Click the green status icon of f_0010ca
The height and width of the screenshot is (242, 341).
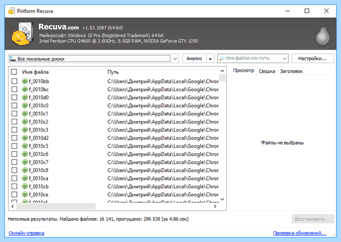click(25, 178)
